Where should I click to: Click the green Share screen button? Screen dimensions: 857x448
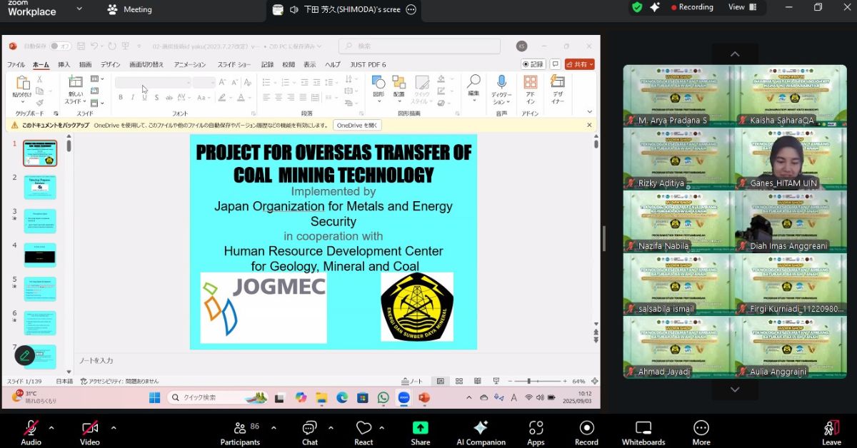click(420, 432)
